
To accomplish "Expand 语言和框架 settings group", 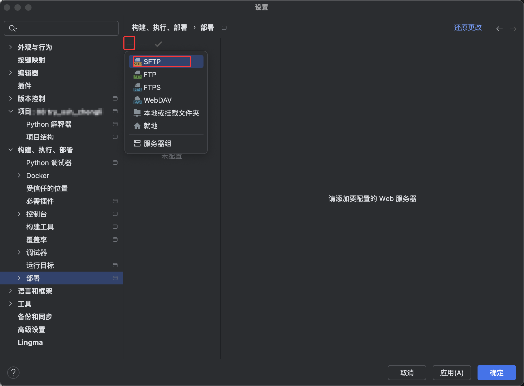I will click(x=10, y=291).
